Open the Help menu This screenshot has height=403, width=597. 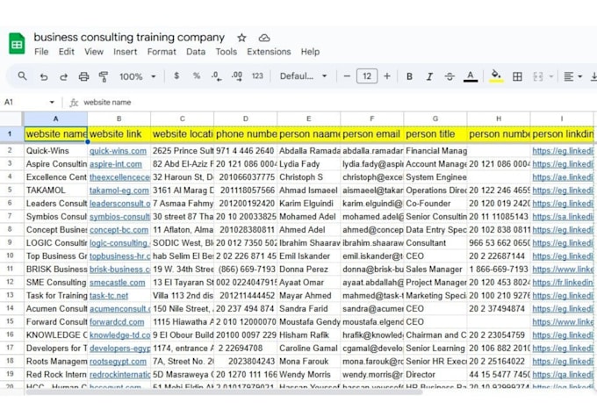[310, 52]
